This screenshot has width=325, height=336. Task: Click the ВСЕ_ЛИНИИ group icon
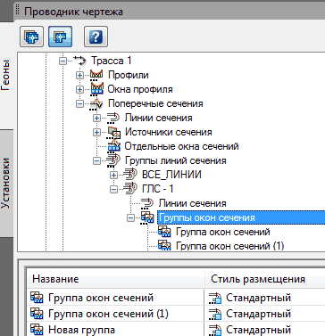[130, 175]
